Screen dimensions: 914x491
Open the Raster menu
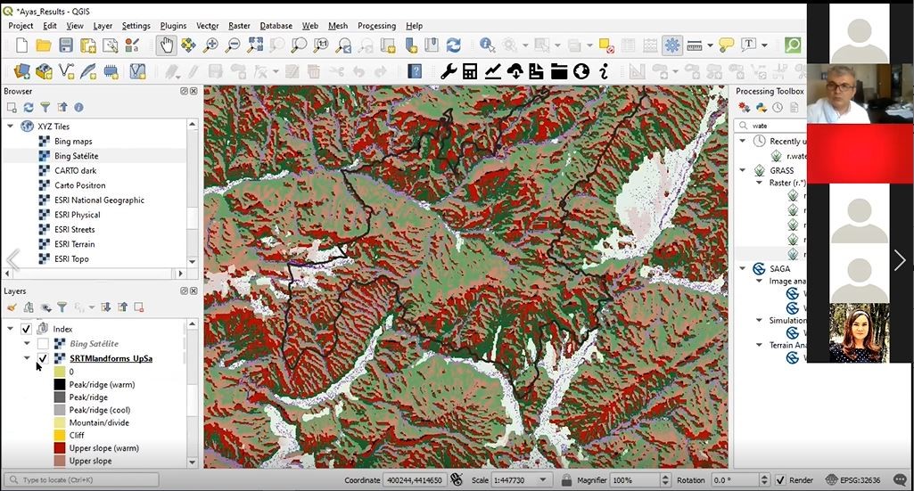[x=239, y=26]
